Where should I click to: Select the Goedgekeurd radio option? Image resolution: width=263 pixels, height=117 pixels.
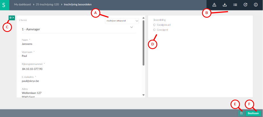[154, 25]
